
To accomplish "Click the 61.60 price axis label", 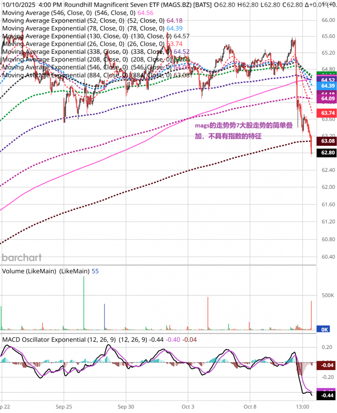I will [328, 204].
